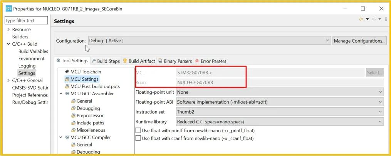Click the forward navigation arrow icon
Viewport: 391px width, 156px height.
[x=374, y=20]
